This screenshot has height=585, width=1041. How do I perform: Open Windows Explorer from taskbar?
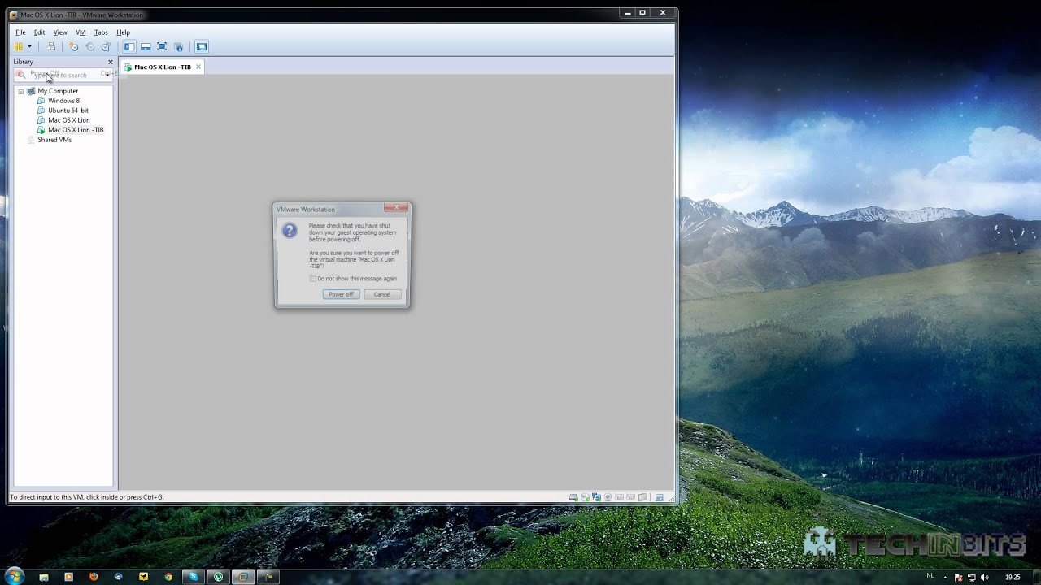tap(44, 577)
